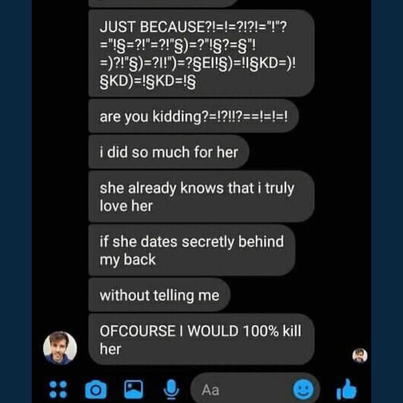Open sender's profile picture avatar
Image resolution: width=403 pixels, height=403 pixels.
[60, 348]
